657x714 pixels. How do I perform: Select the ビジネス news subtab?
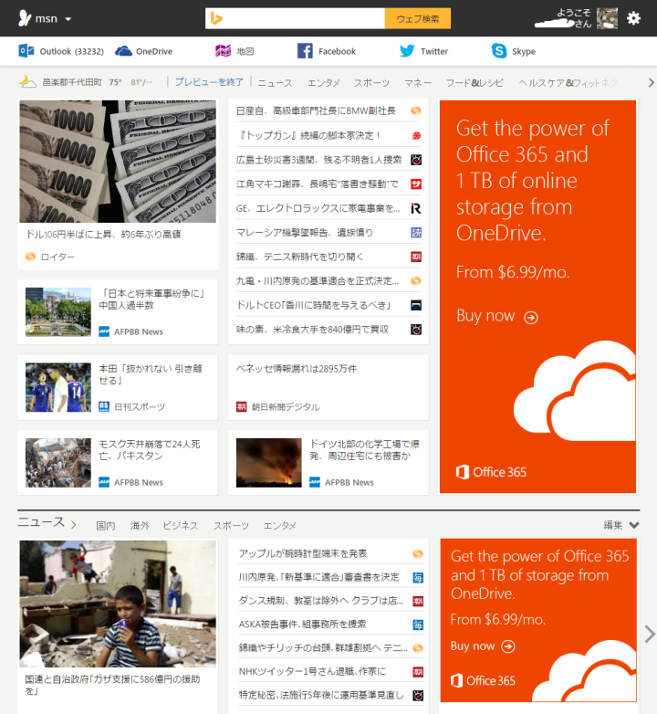tap(181, 526)
